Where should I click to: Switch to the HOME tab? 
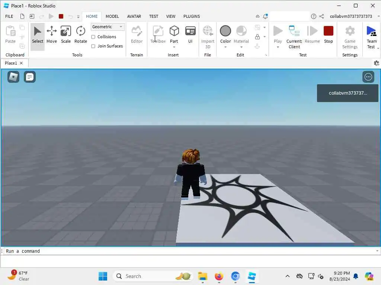click(92, 16)
